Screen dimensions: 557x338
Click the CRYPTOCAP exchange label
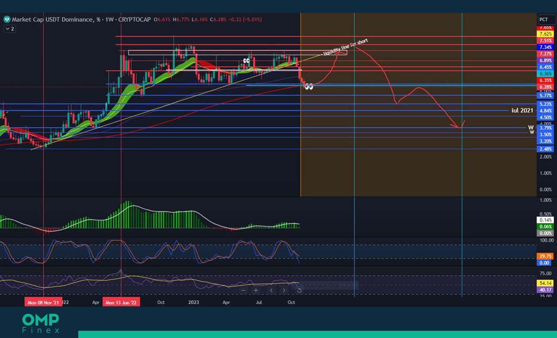click(134, 19)
